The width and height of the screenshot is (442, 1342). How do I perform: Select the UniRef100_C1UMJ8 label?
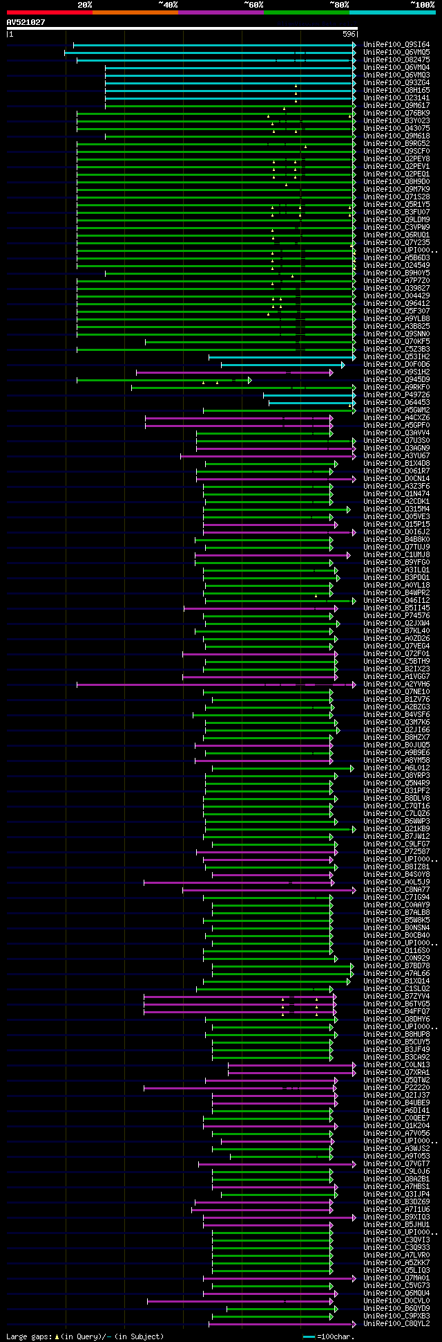(396, 555)
